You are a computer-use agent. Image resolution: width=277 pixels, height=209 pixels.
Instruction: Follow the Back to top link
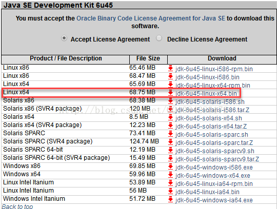point(17,206)
